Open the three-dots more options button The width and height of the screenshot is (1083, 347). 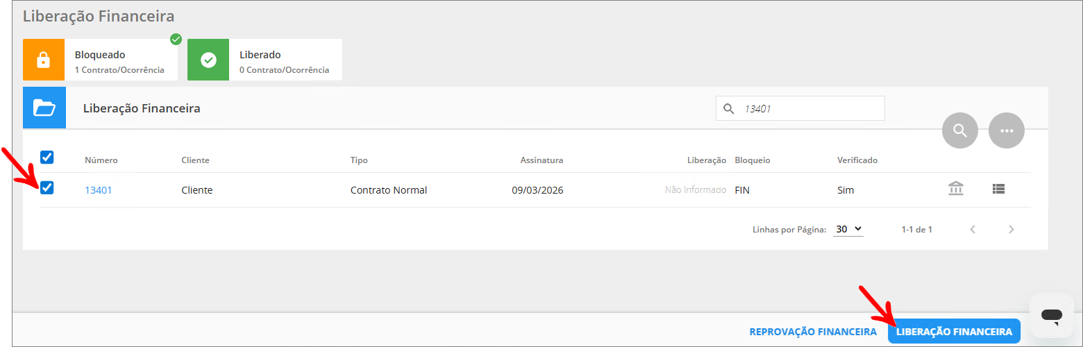coord(1007,130)
